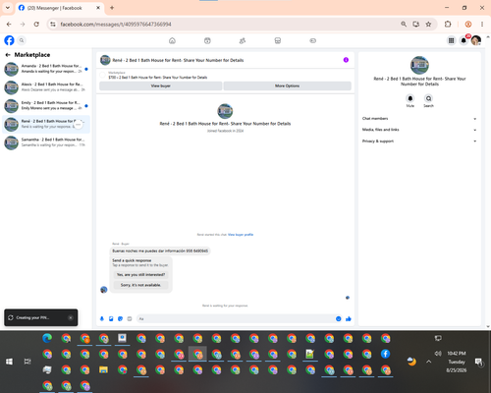Open the Gaming icon in top nav
Screen dimensions: 491x393
pos(312,40)
